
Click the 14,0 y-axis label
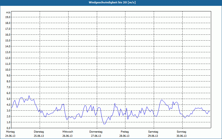[x=8, y=46]
